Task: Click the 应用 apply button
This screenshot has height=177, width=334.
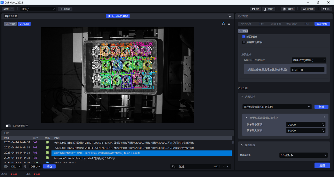Action: coord(322,166)
